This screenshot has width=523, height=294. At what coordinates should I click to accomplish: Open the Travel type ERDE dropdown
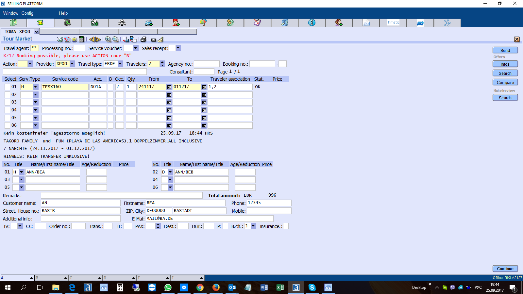120,64
